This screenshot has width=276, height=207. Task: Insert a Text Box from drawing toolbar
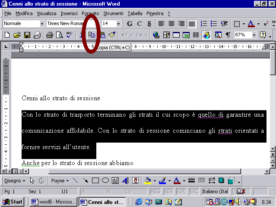tap(115, 181)
